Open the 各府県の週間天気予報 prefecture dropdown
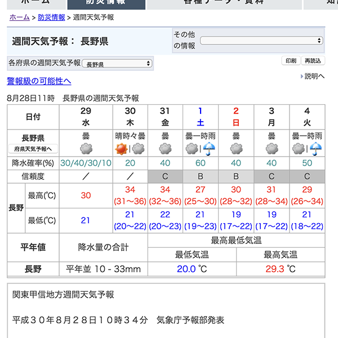The height and width of the screenshot is (338, 338). point(117,64)
